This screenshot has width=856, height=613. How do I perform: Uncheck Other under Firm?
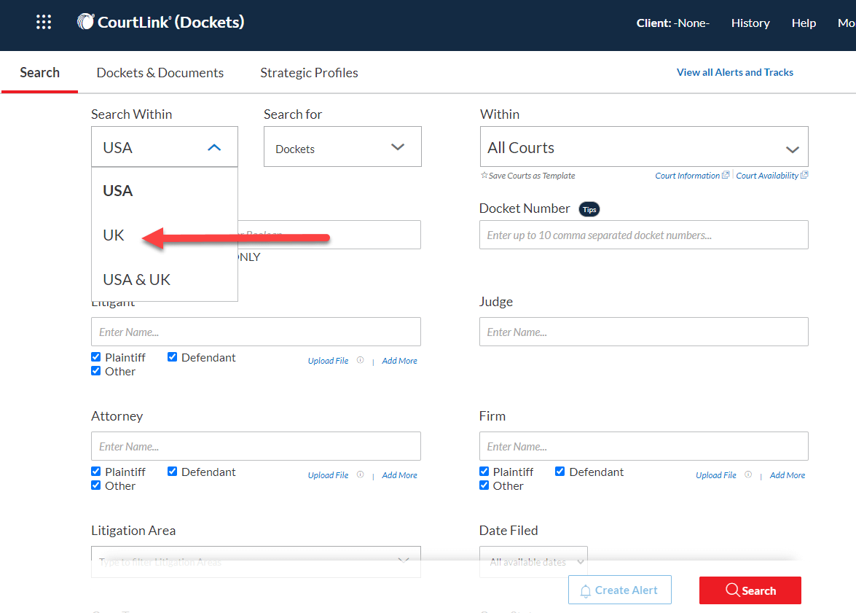pos(484,485)
